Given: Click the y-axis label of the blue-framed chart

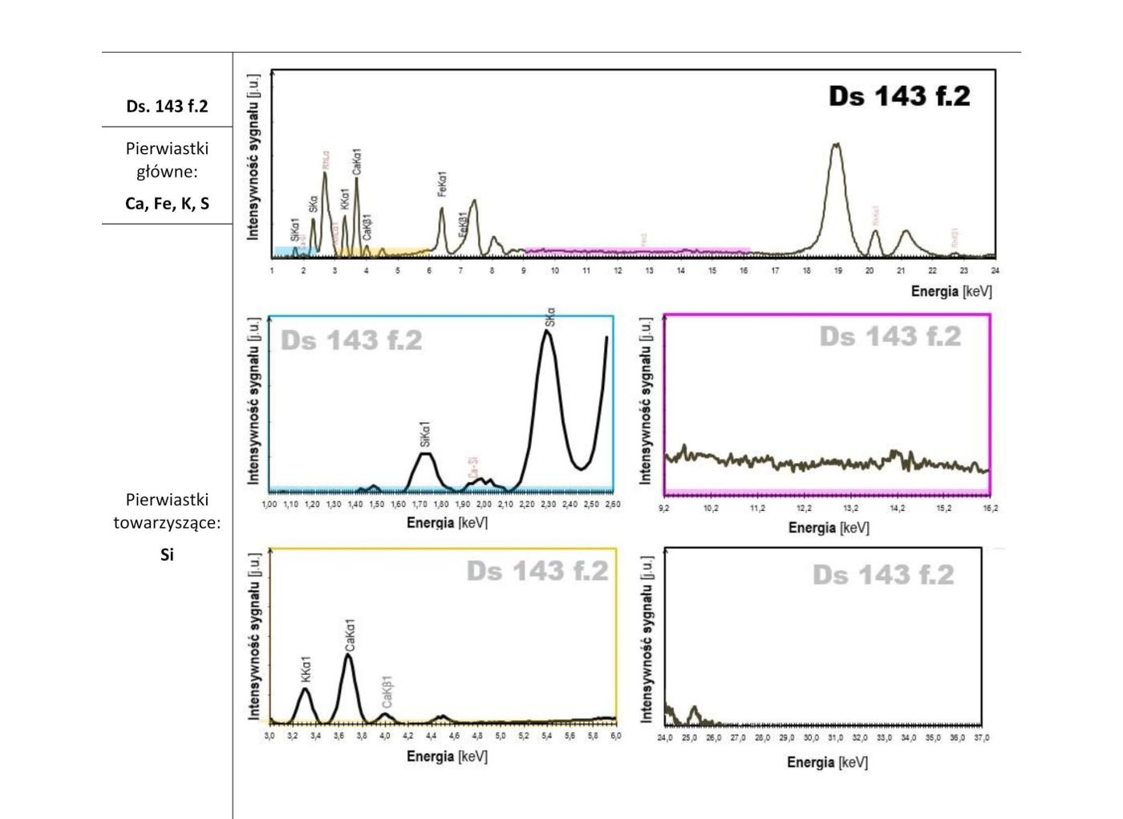Looking at the screenshot, I should [253, 400].
